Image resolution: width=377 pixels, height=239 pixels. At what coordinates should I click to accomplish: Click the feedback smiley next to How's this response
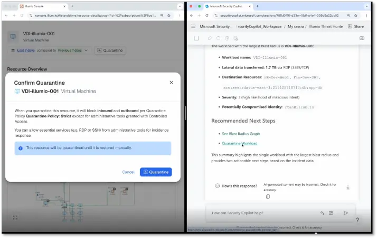pos(218,186)
